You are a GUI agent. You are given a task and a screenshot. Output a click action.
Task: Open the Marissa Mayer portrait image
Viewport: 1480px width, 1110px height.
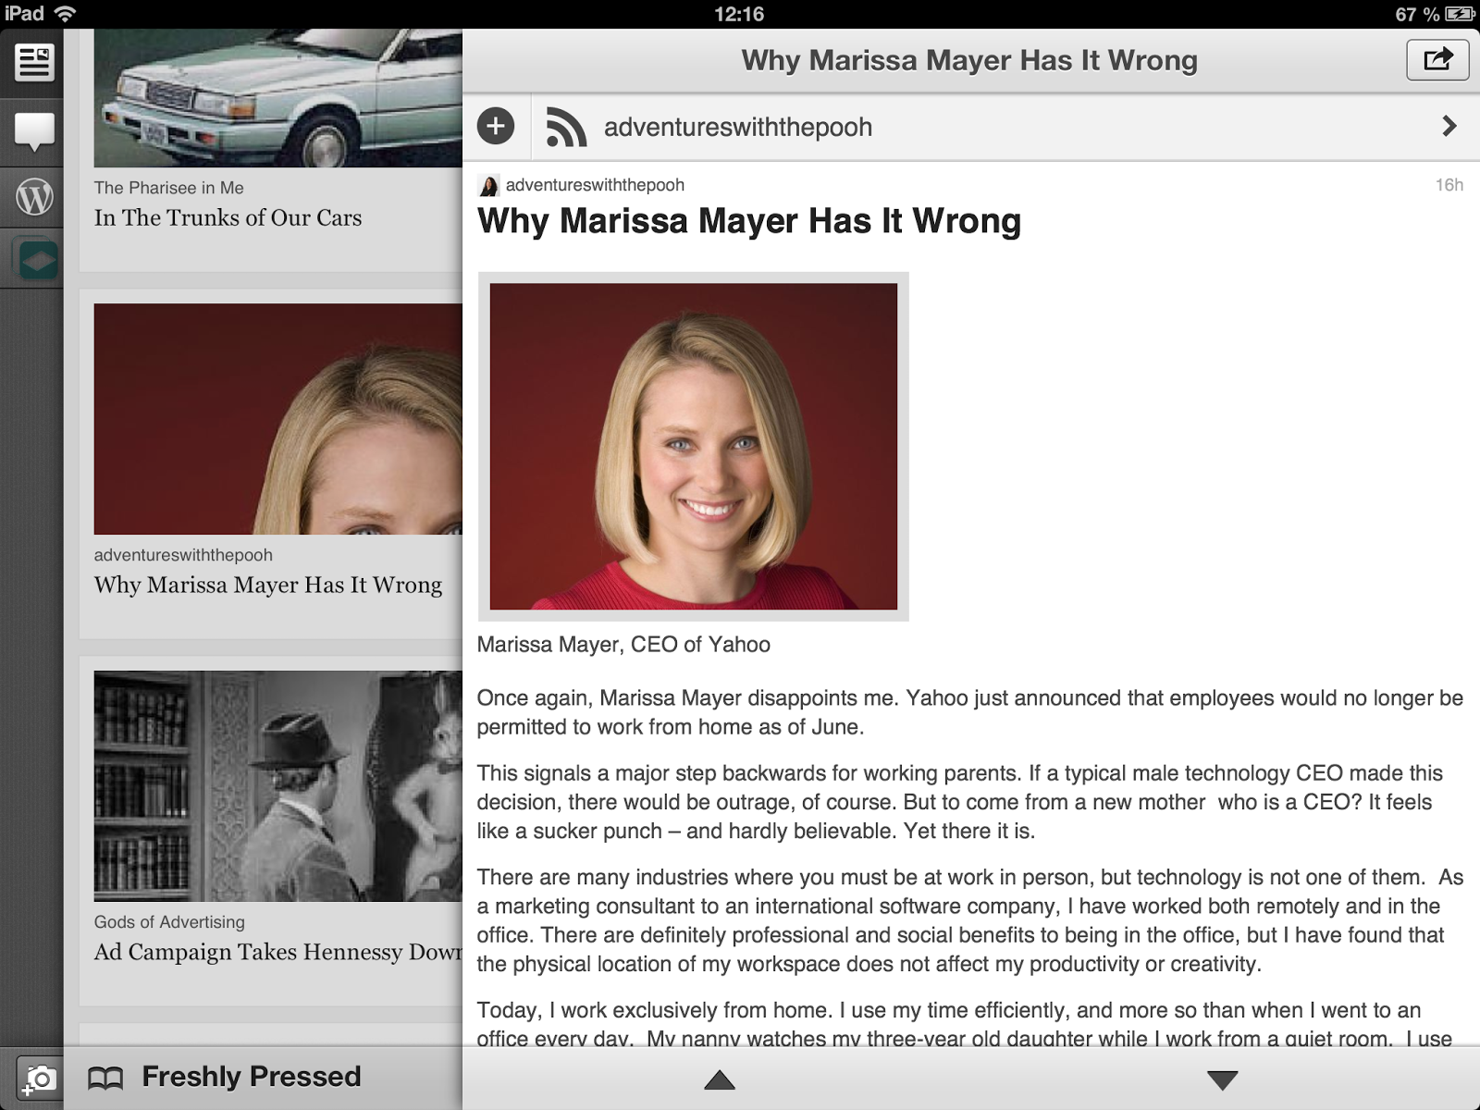693,446
